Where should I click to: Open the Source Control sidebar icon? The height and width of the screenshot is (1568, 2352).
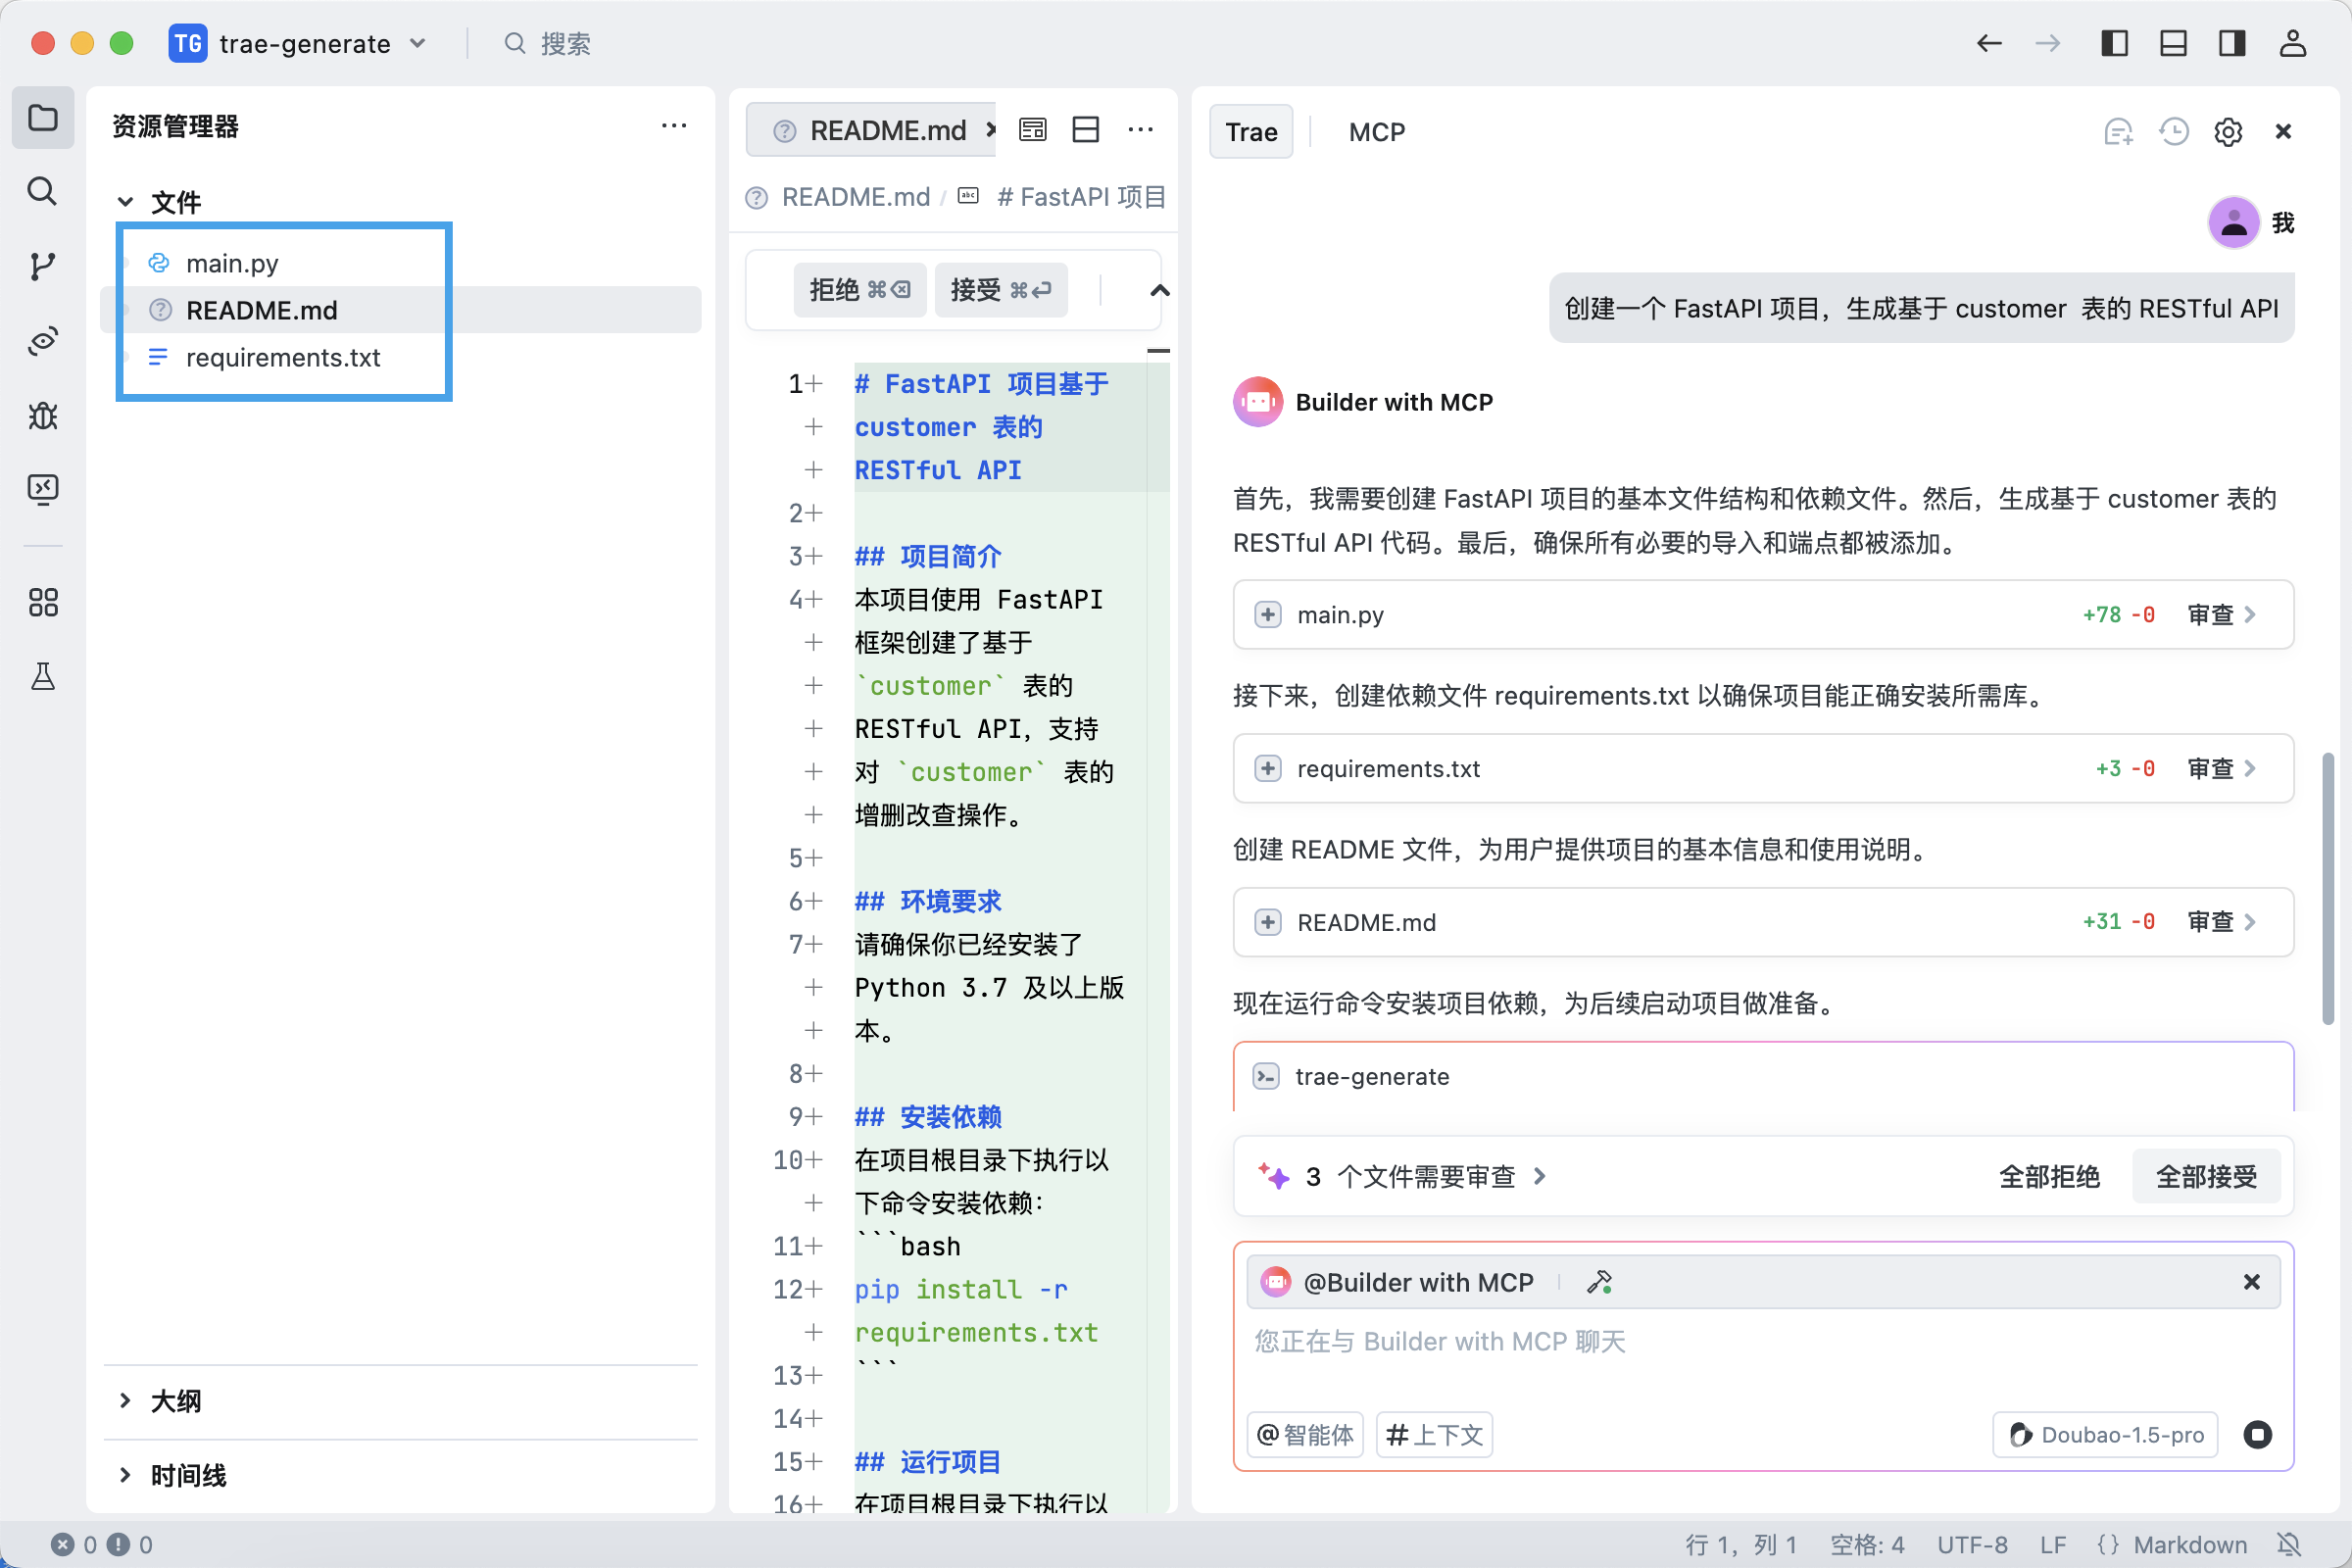click(x=42, y=266)
